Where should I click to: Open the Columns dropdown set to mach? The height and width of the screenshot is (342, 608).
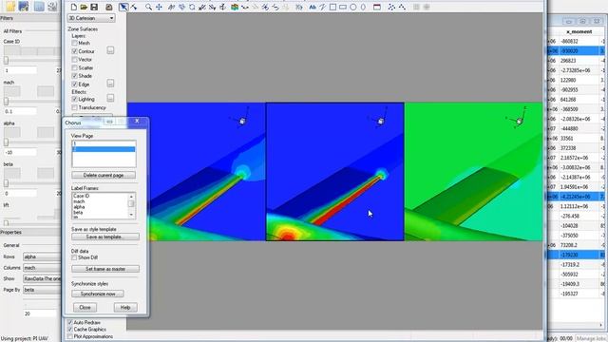(42, 268)
